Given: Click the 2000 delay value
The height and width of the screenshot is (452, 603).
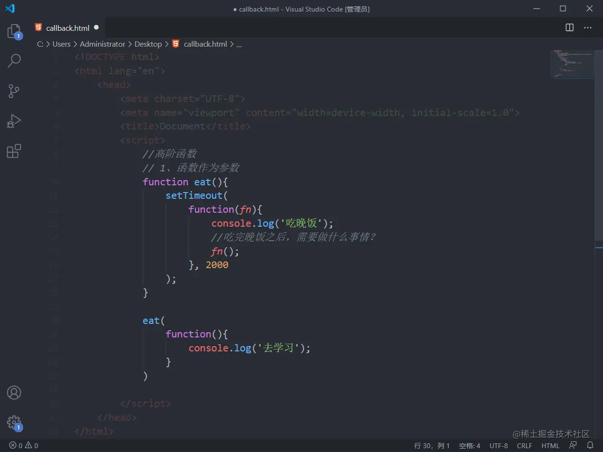Looking at the screenshot, I should click(217, 265).
